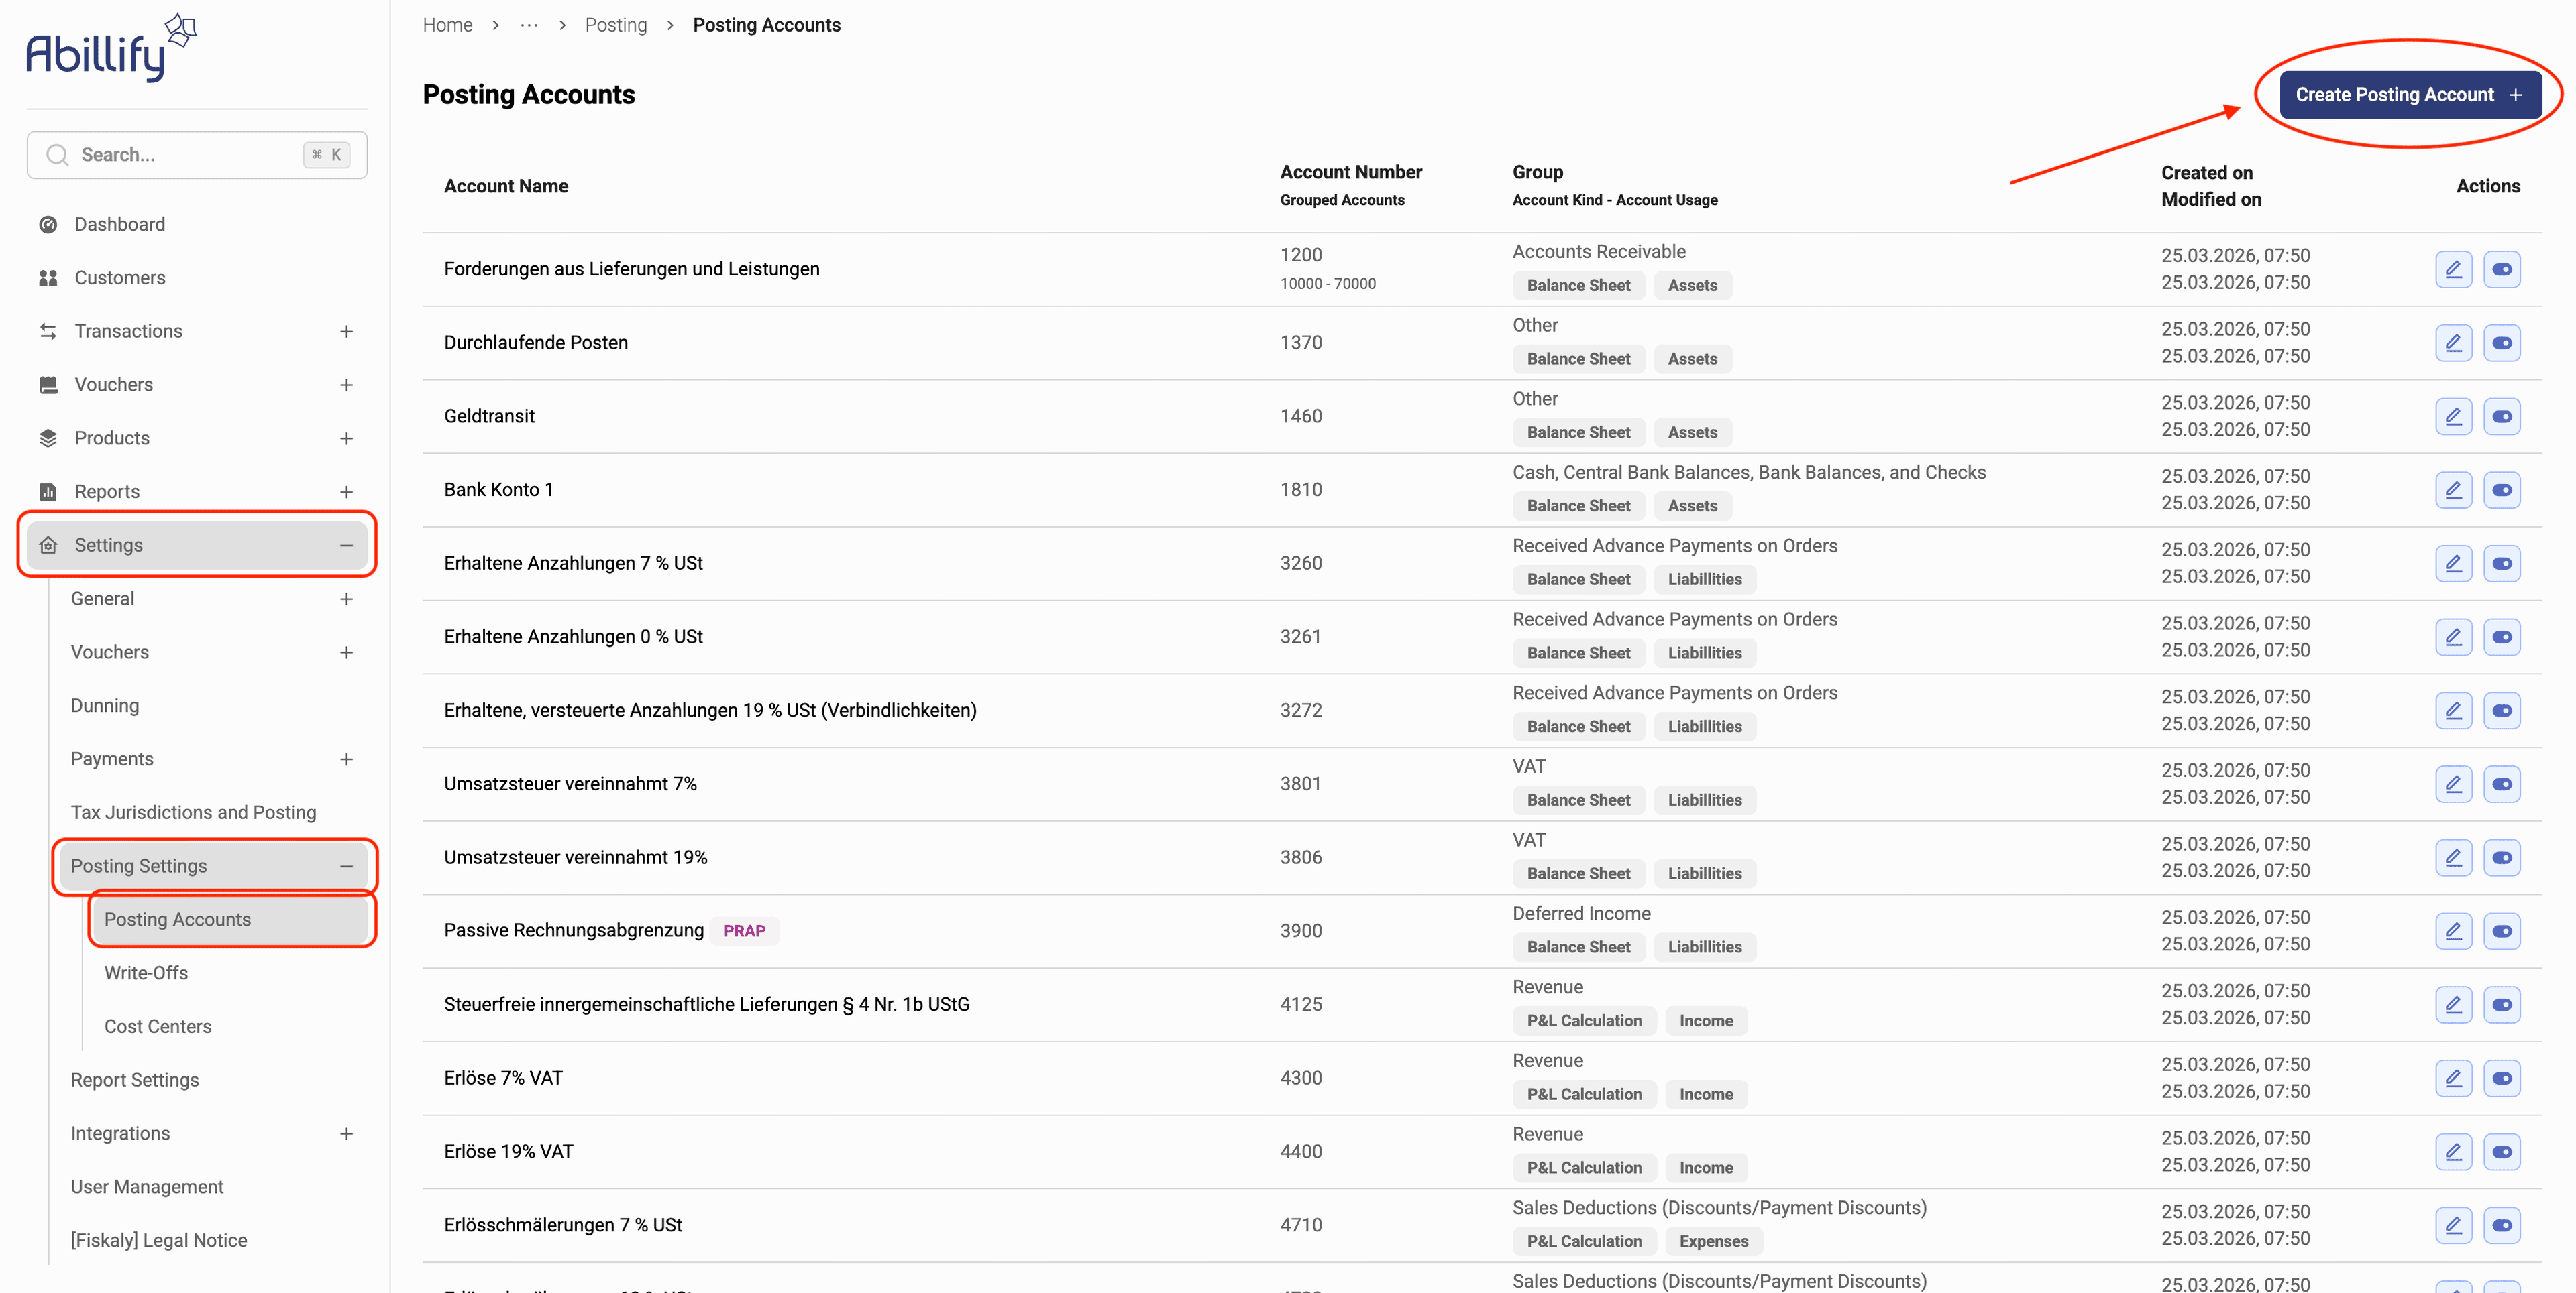Image resolution: width=2576 pixels, height=1293 pixels.
Task: Navigate to Home via breadcrumb
Action: click(x=447, y=25)
